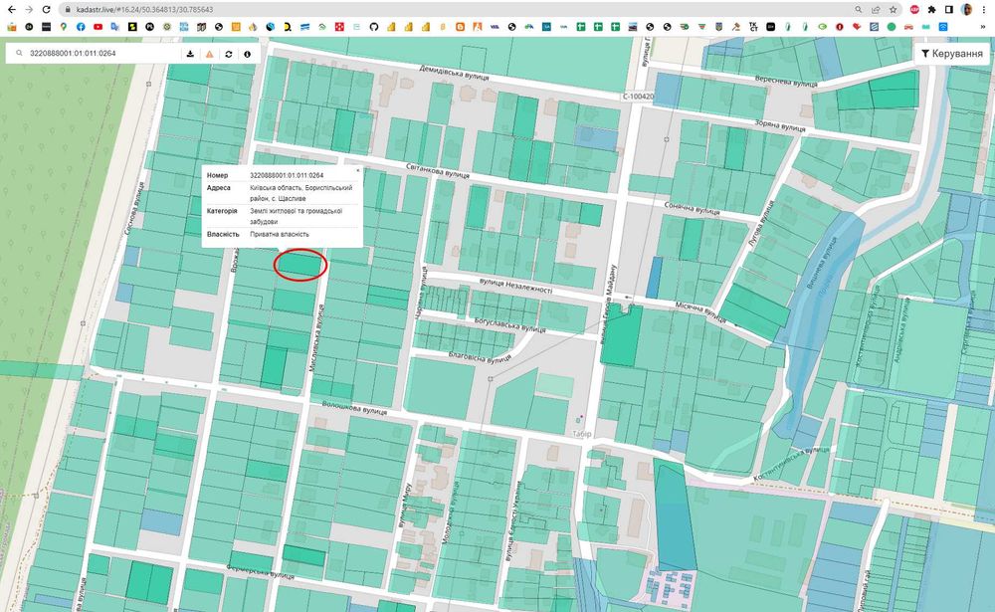Click the orange warning triangle icon
Image resolution: width=995 pixels, height=612 pixels.
(x=209, y=54)
